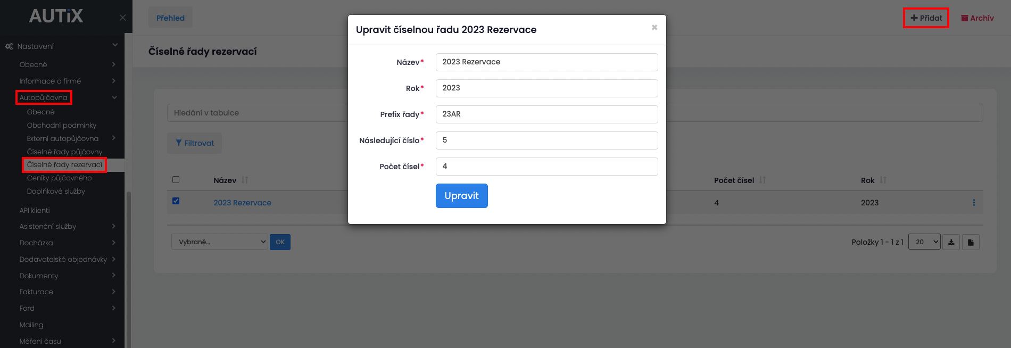Sort by the Počet čísel column

point(763,180)
